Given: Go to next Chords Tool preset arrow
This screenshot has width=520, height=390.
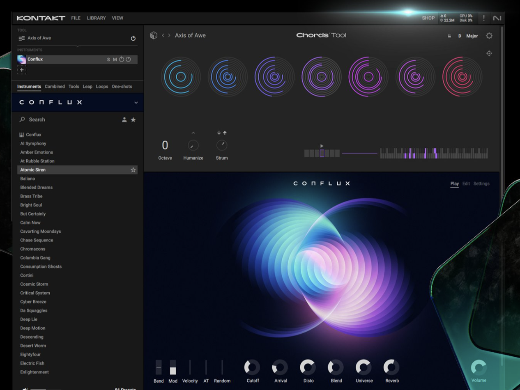Looking at the screenshot, I should (x=169, y=35).
